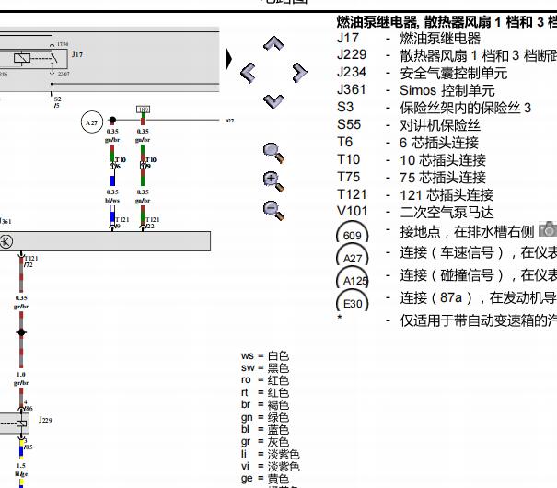Click the plain magnifier reset zoom icon
Screen dimensions: 557x488
(x=273, y=153)
